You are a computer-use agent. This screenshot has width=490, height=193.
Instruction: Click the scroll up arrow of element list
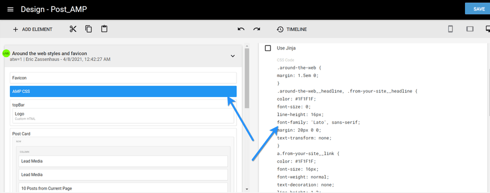[247, 46]
